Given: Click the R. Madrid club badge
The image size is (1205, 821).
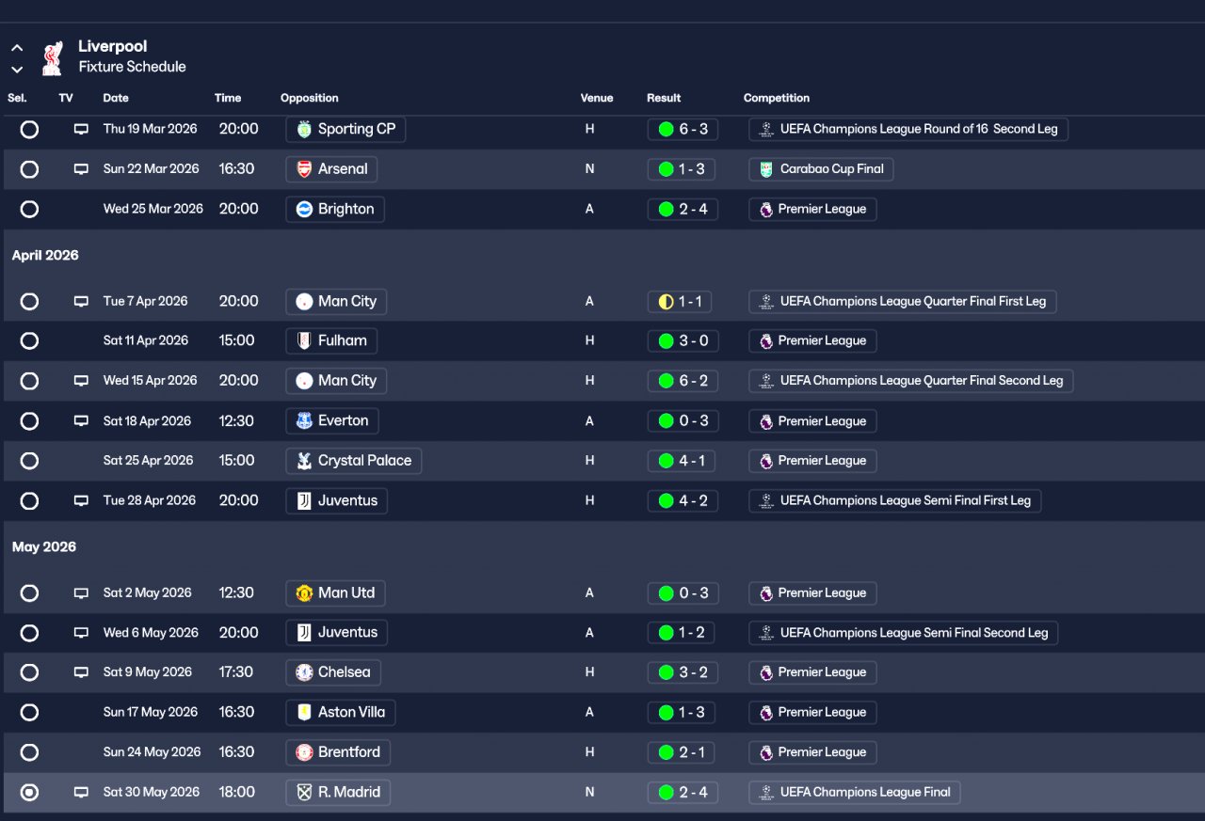Looking at the screenshot, I should click(304, 793).
